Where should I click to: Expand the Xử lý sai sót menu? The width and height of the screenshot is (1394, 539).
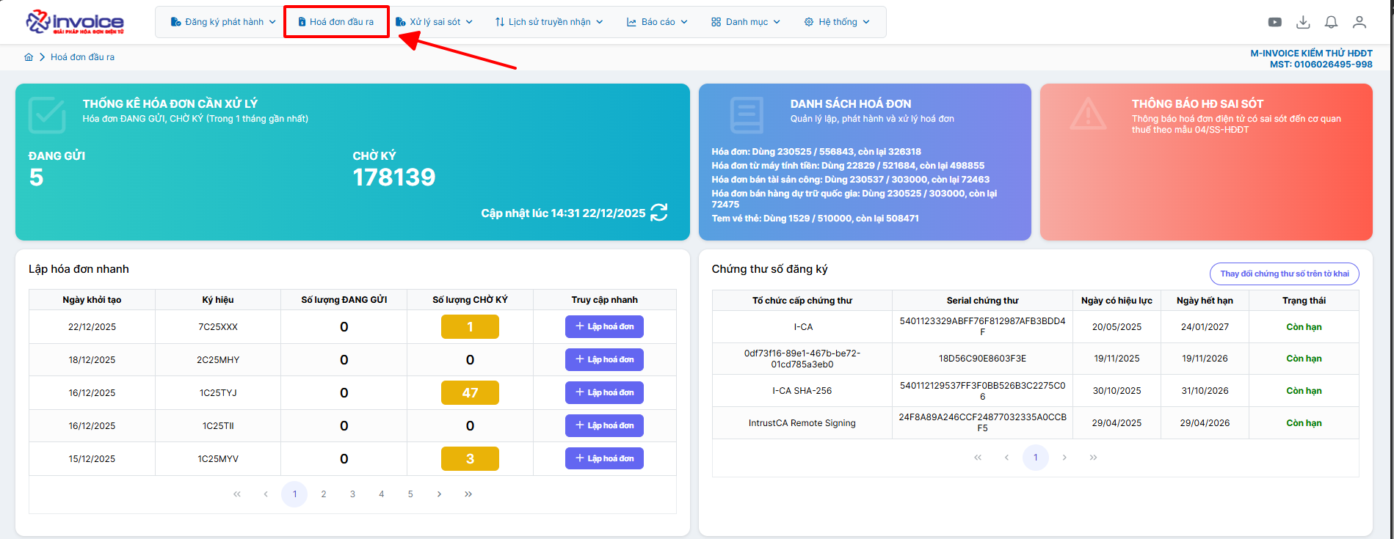point(434,22)
